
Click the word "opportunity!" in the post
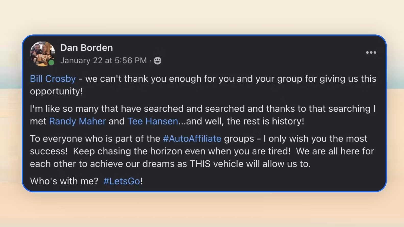56,91
